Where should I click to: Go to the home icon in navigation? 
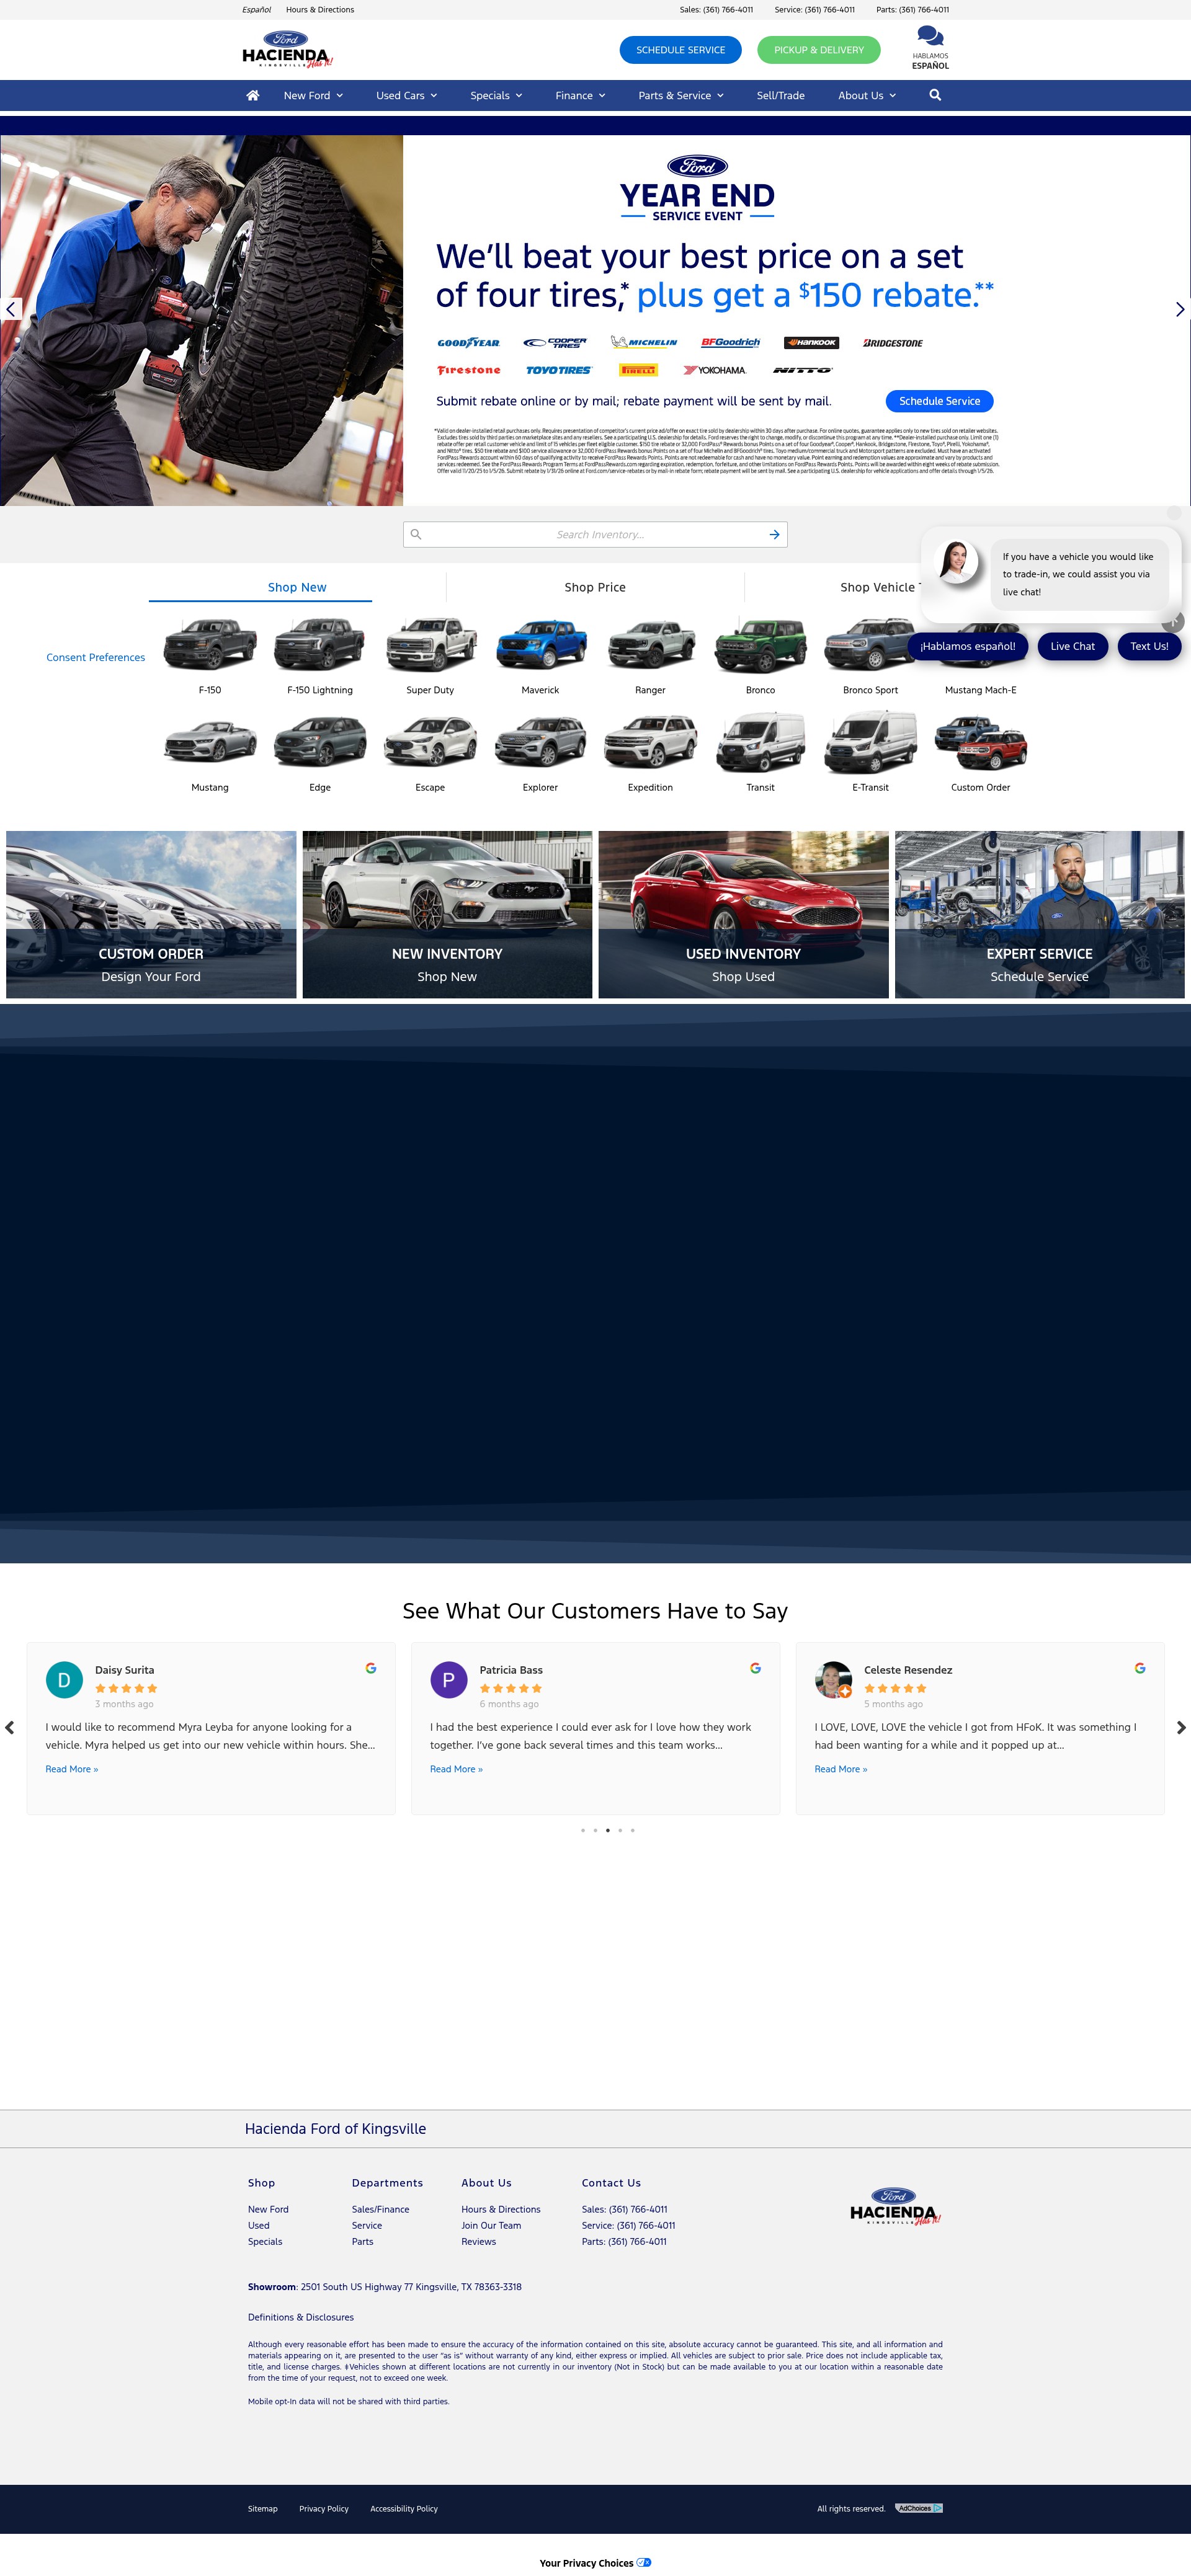253,95
